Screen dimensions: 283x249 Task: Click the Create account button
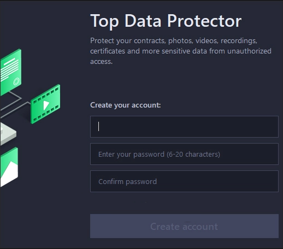[x=184, y=226]
